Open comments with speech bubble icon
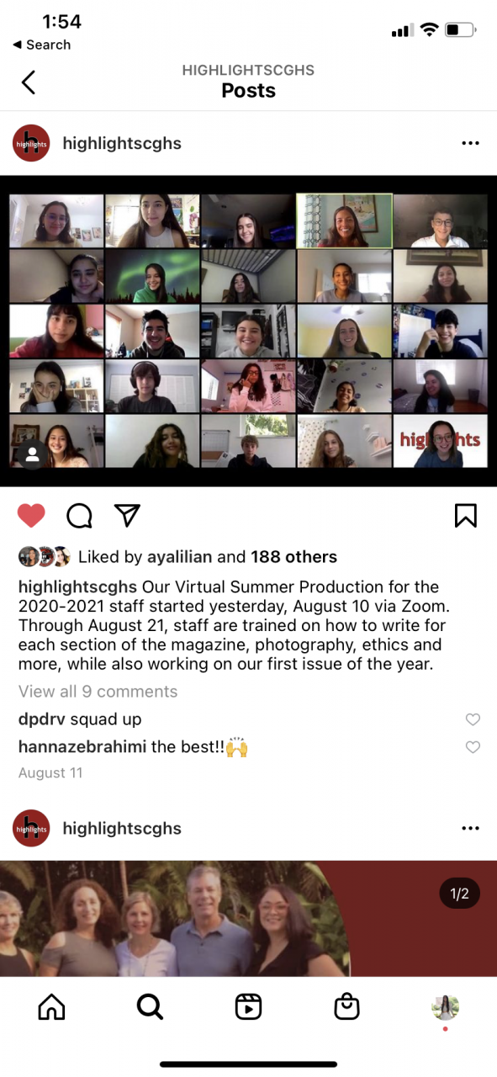Screen dimensions: 497x1077 click(79, 516)
